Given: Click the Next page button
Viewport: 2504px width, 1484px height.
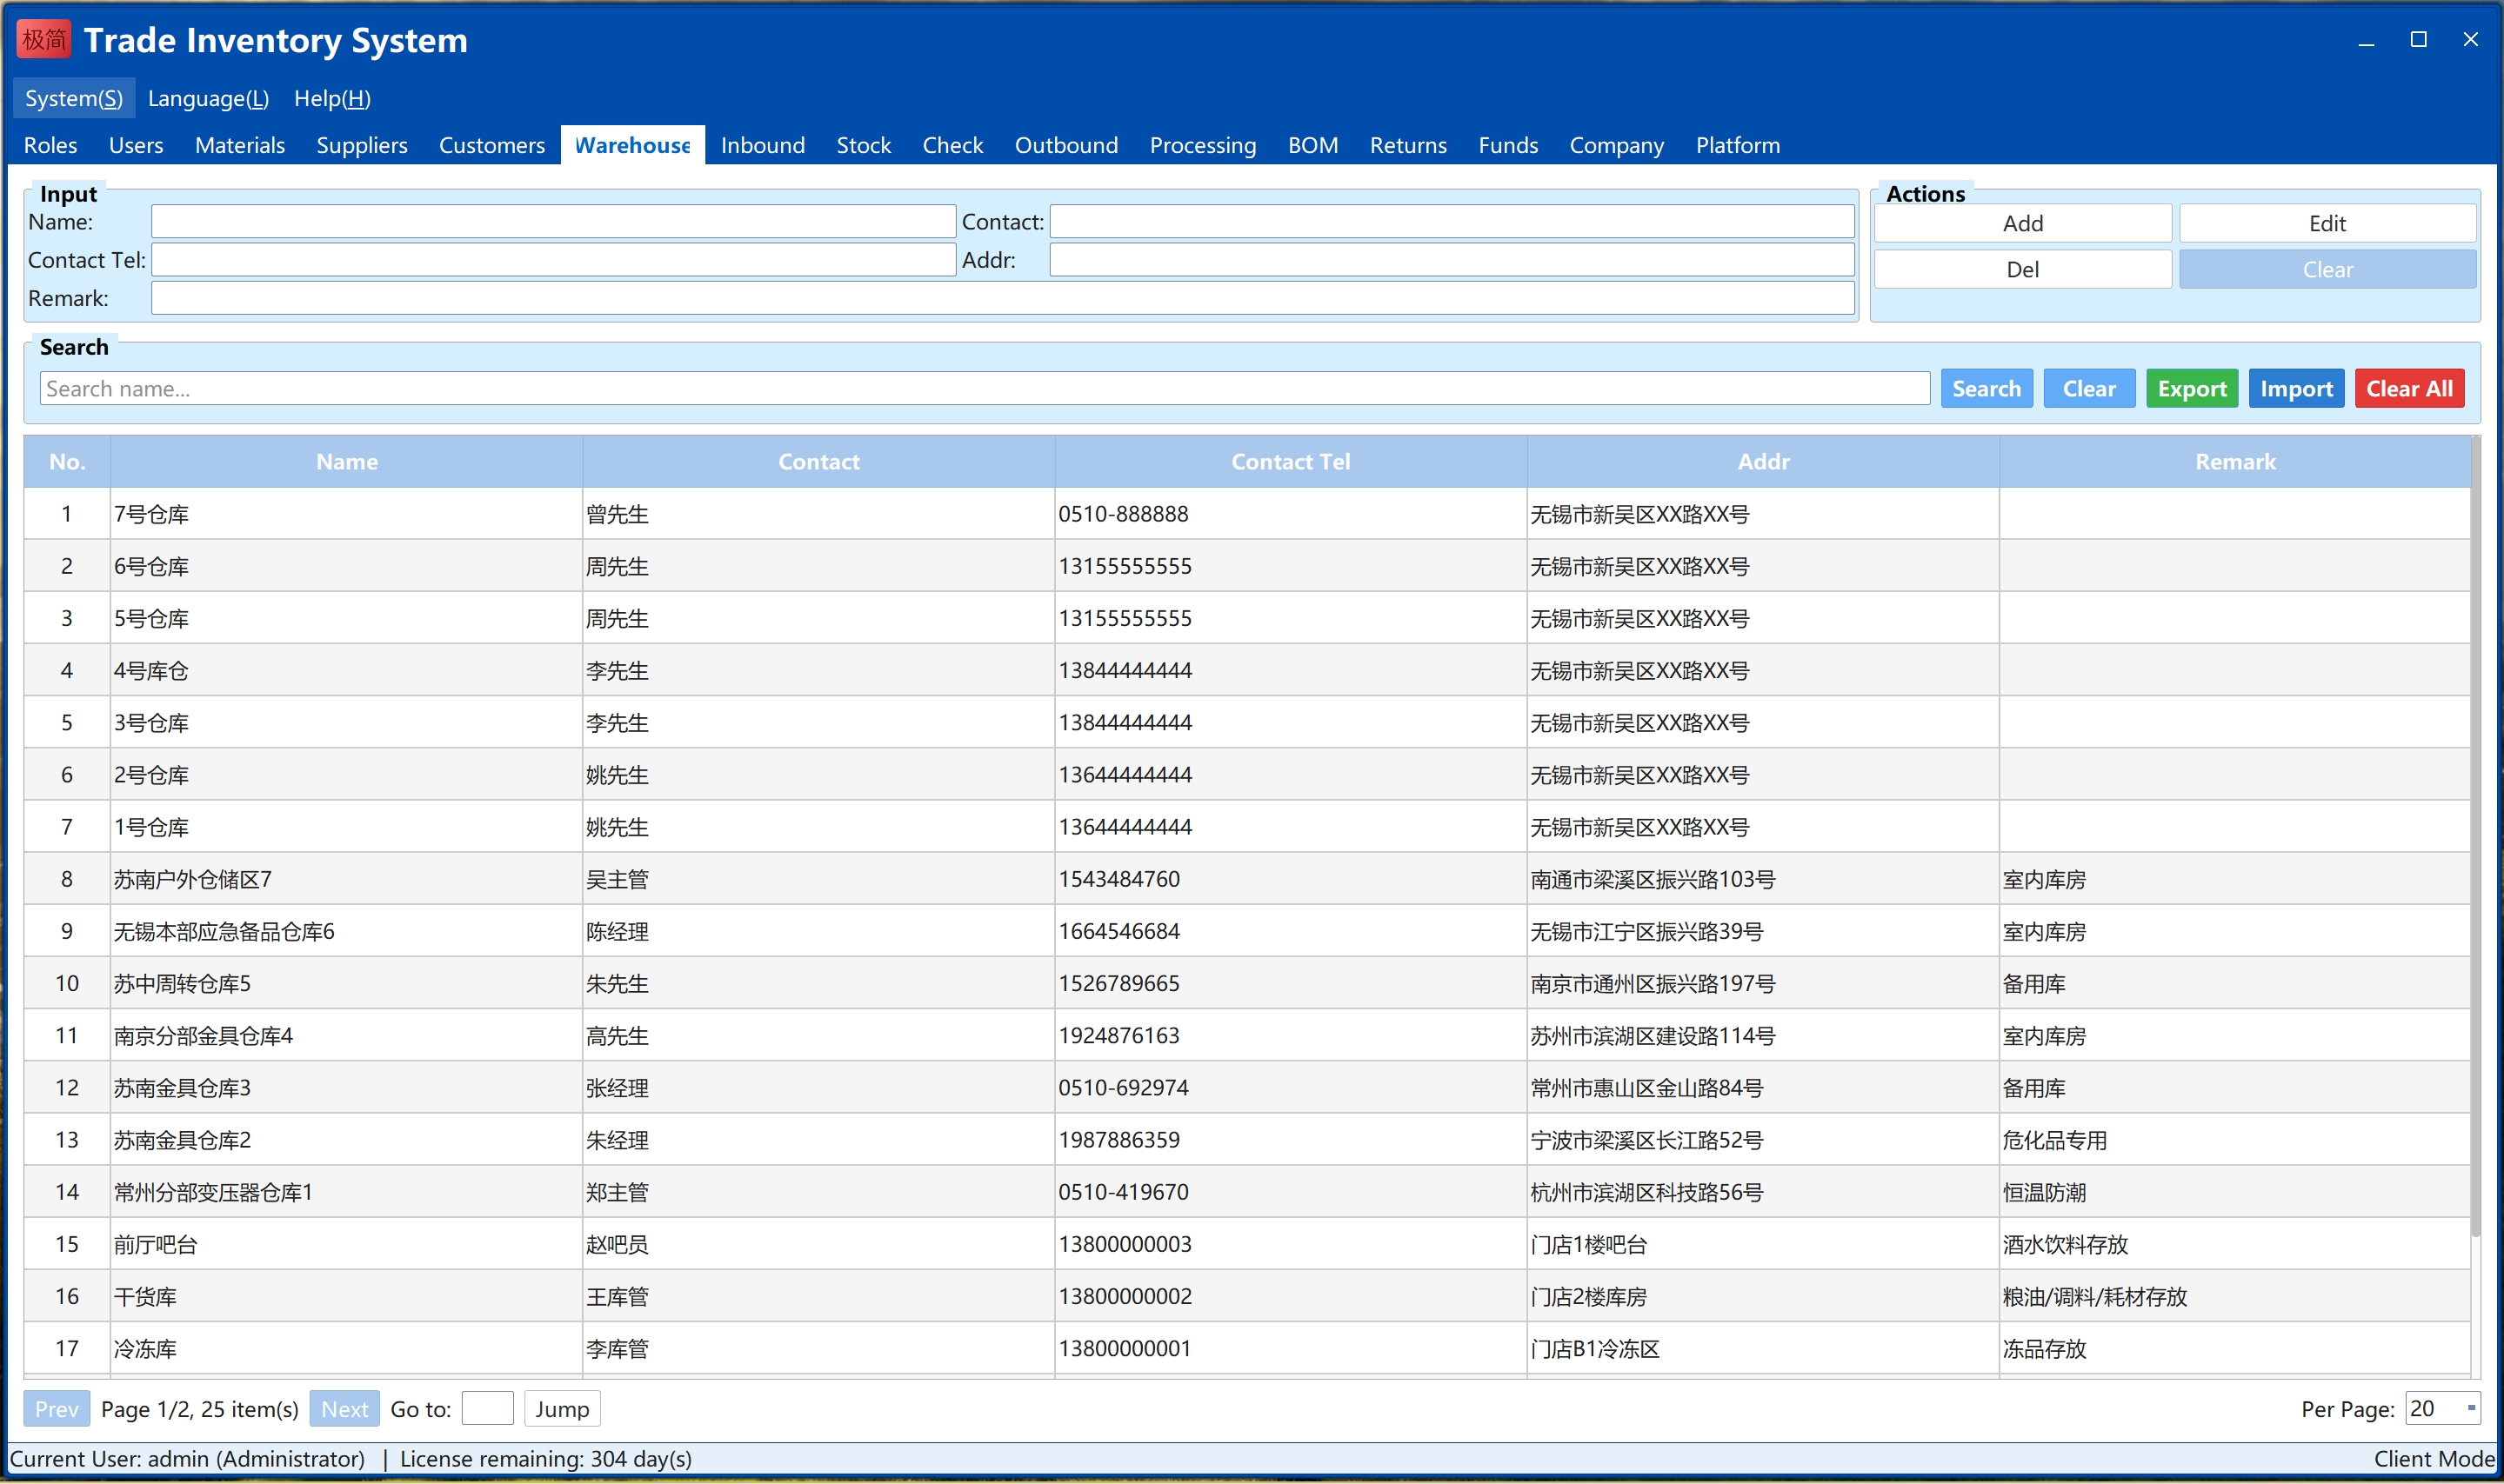Looking at the screenshot, I should pos(344,1408).
